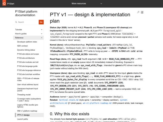The image size is (163, 122).
Task: Open P1SCode status and scope
Action: click(28, 54)
